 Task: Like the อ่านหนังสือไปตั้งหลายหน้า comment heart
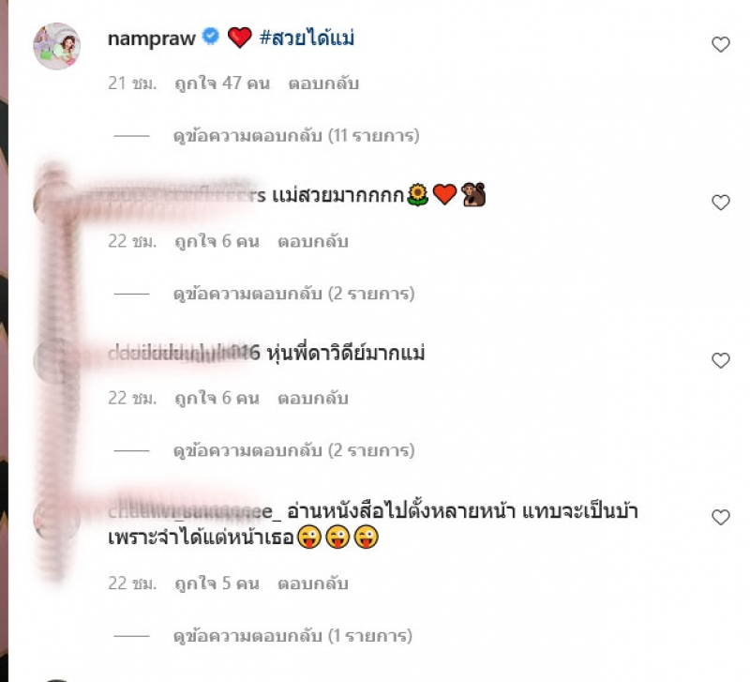tap(720, 517)
